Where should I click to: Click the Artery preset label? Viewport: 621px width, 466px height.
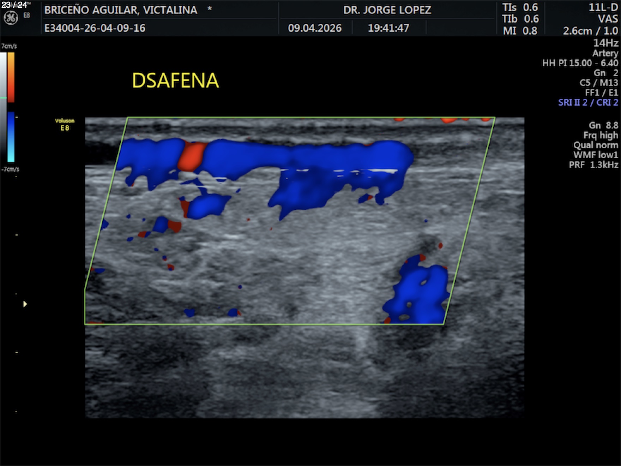click(x=605, y=53)
